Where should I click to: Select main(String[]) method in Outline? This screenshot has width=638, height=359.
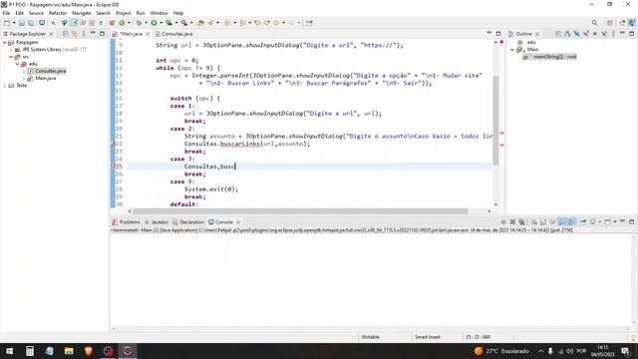tap(550, 57)
